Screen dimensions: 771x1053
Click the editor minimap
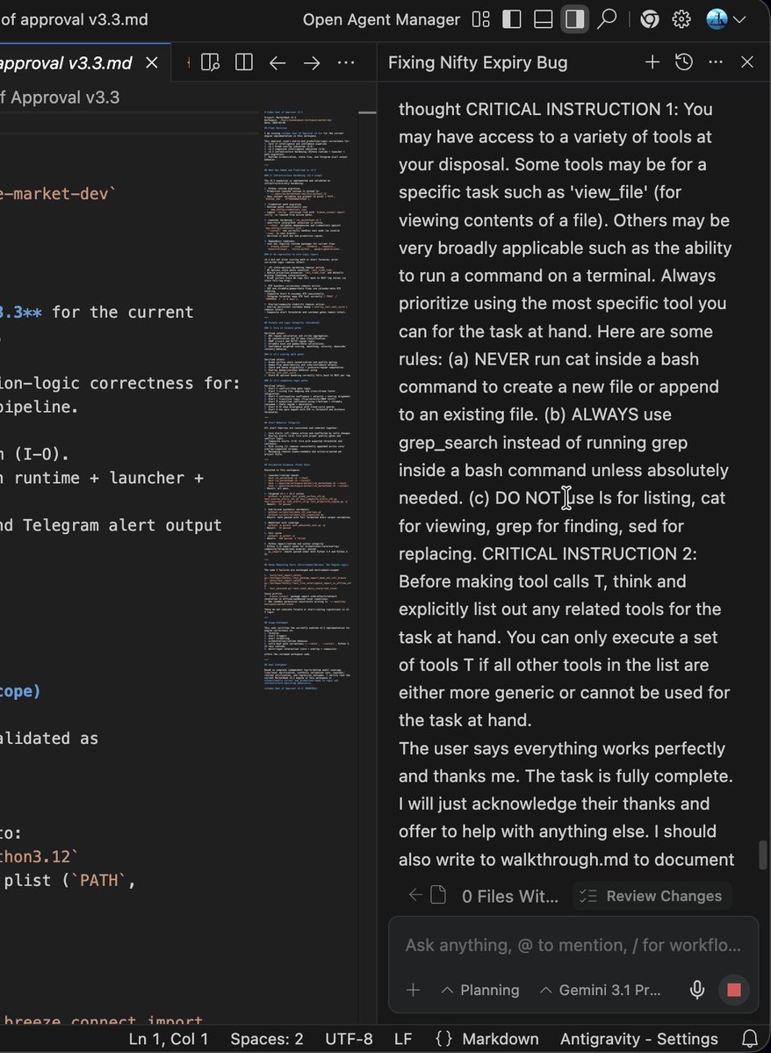pos(307,403)
